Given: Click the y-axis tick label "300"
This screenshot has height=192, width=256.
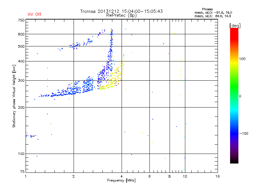Looking at the screenshot, I should [x=21, y=81].
